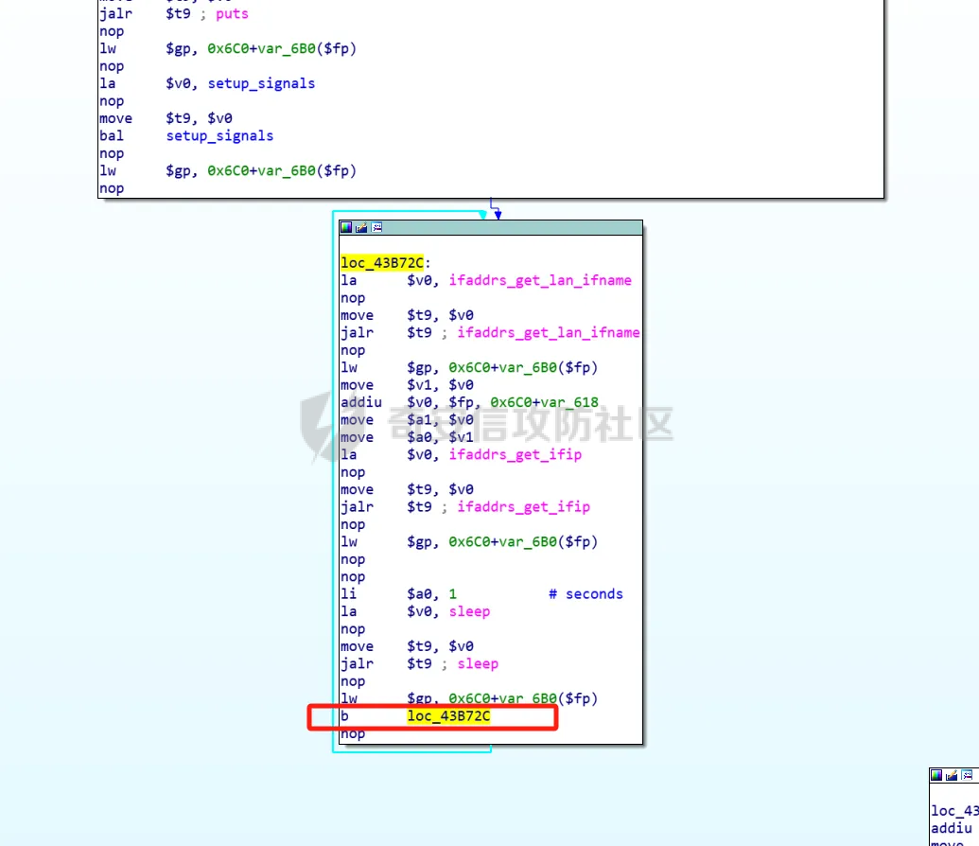Viewport: 979px width, 846px height.
Task: Click sleep comment after jalr $t9
Action: tap(478, 664)
